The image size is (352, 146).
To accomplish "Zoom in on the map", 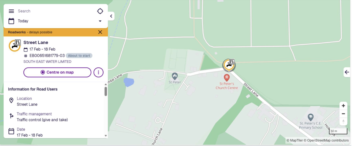I will point(343,106).
